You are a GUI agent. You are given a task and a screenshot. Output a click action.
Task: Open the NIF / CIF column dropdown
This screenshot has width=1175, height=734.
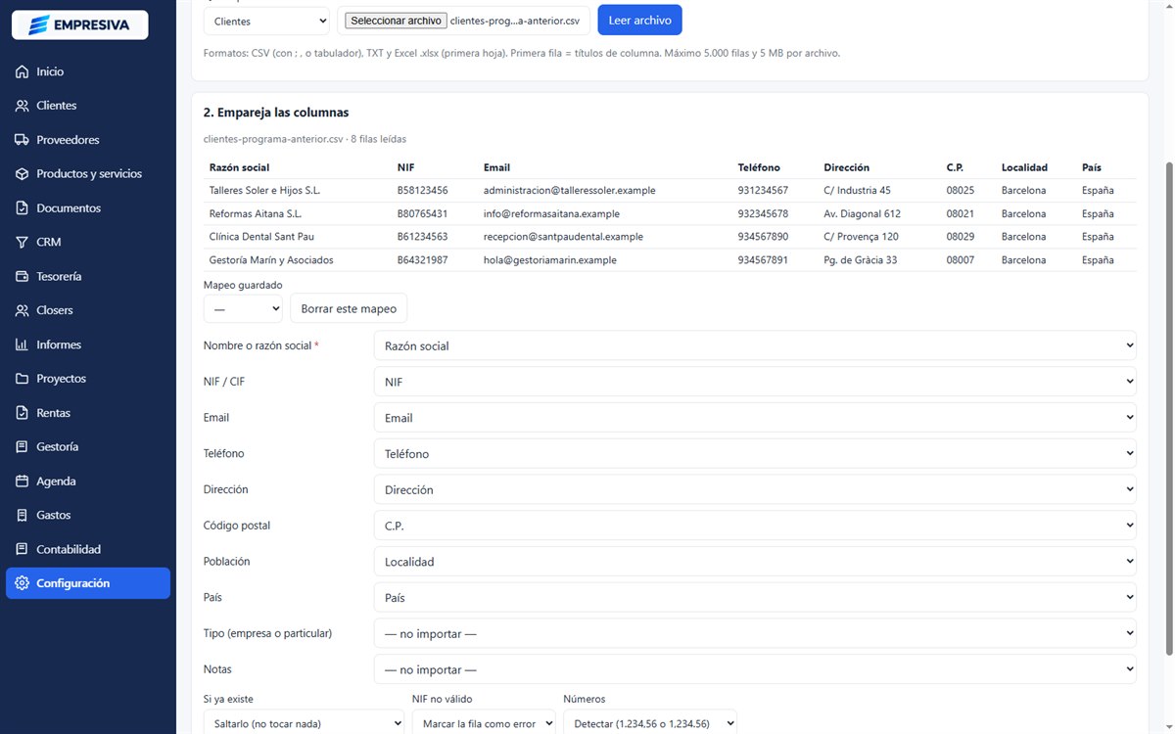(x=755, y=382)
